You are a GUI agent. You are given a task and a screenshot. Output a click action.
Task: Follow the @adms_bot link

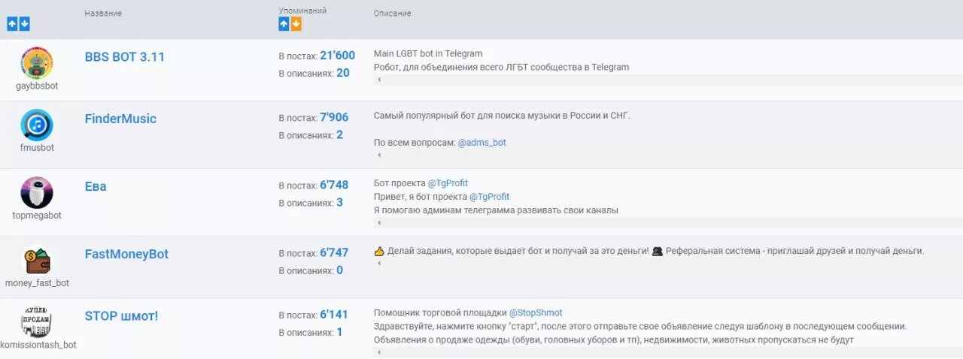[481, 143]
